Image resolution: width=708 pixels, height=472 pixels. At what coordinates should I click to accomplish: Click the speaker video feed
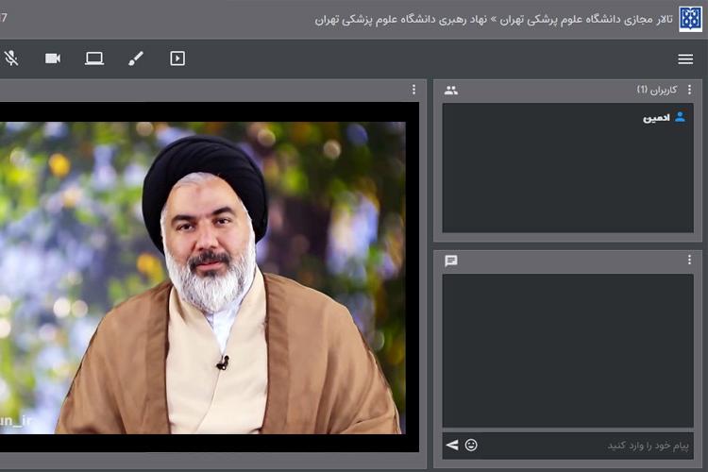point(208,274)
